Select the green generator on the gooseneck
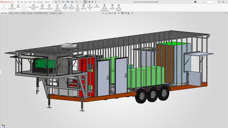 pos(43,66)
